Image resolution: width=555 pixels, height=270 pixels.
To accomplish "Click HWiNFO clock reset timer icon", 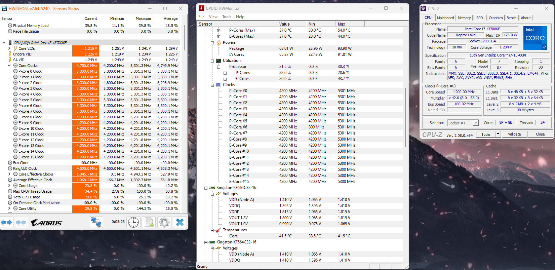I will coord(133,222).
